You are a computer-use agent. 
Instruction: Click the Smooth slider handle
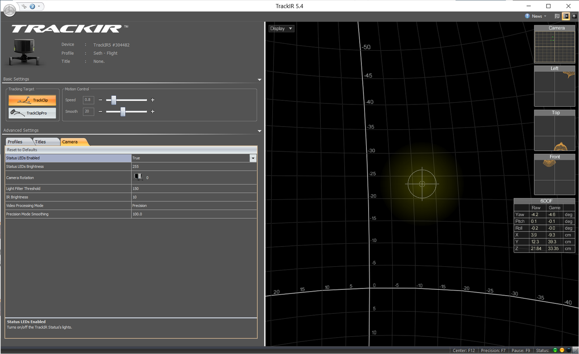point(123,111)
